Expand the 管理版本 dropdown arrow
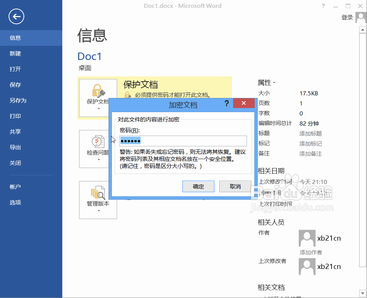The width and height of the screenshot is (367, 298). click(98, 210)
